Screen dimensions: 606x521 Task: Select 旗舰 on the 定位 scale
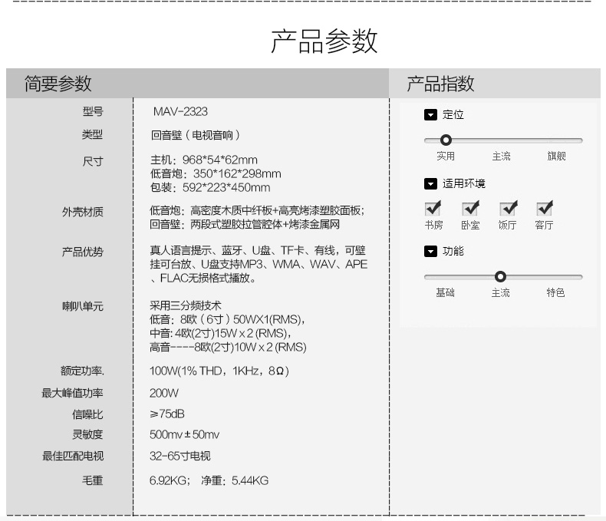tap(556, 157)
